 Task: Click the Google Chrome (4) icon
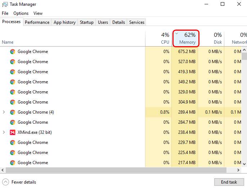[13, 112]
